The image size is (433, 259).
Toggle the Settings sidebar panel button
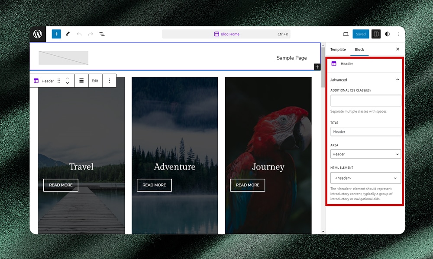pyautogui.click(x=376, y=34)
